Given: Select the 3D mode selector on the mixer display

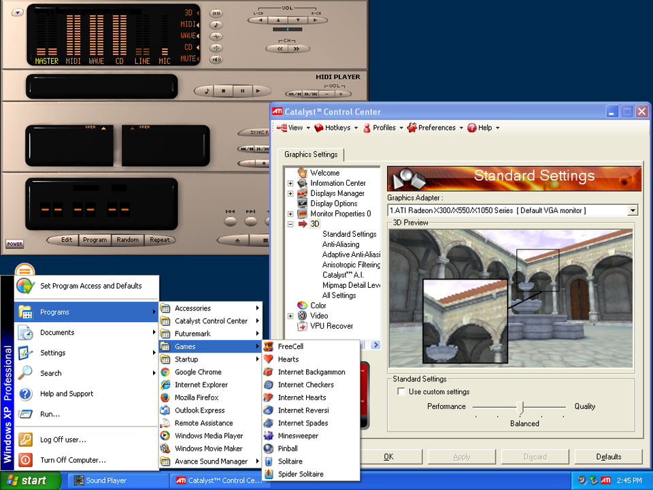Looking at the screenshot, I should (x=188, y=12).
